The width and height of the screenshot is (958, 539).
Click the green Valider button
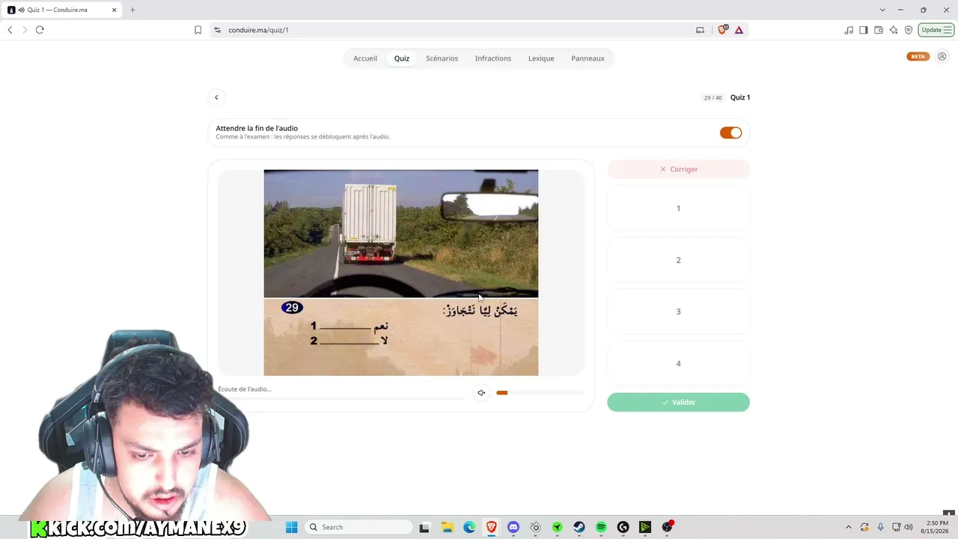point(679,402)
